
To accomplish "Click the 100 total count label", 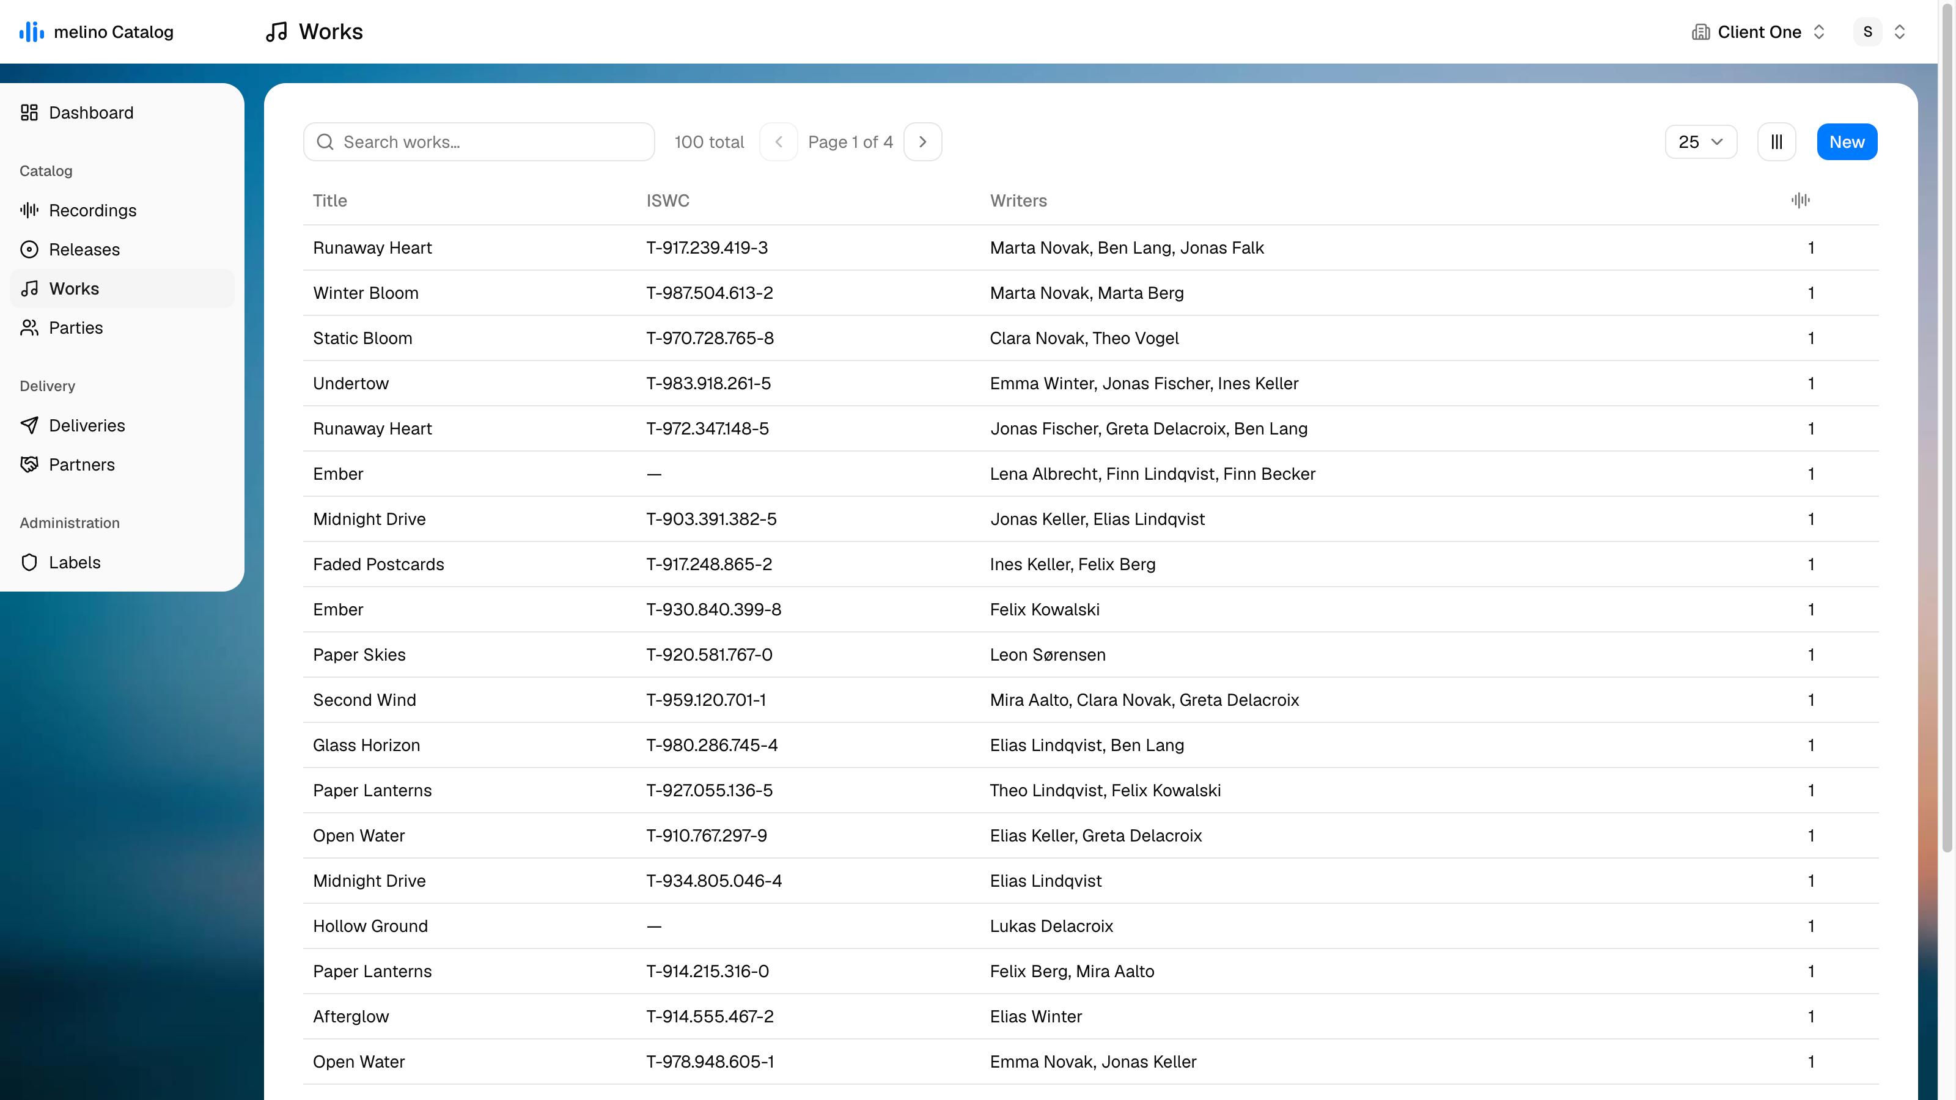I will pyautogui.click(x=709, y=142).
